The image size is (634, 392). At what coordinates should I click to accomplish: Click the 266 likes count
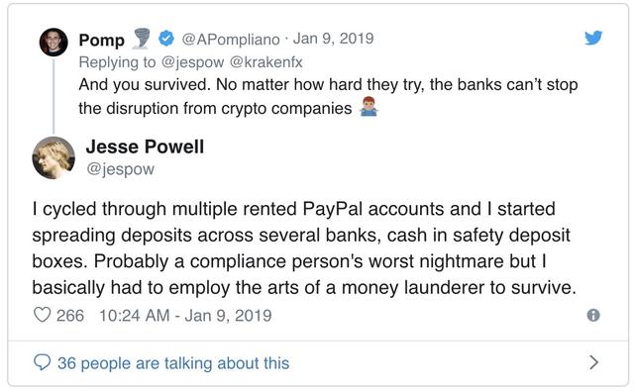point(70,316)
